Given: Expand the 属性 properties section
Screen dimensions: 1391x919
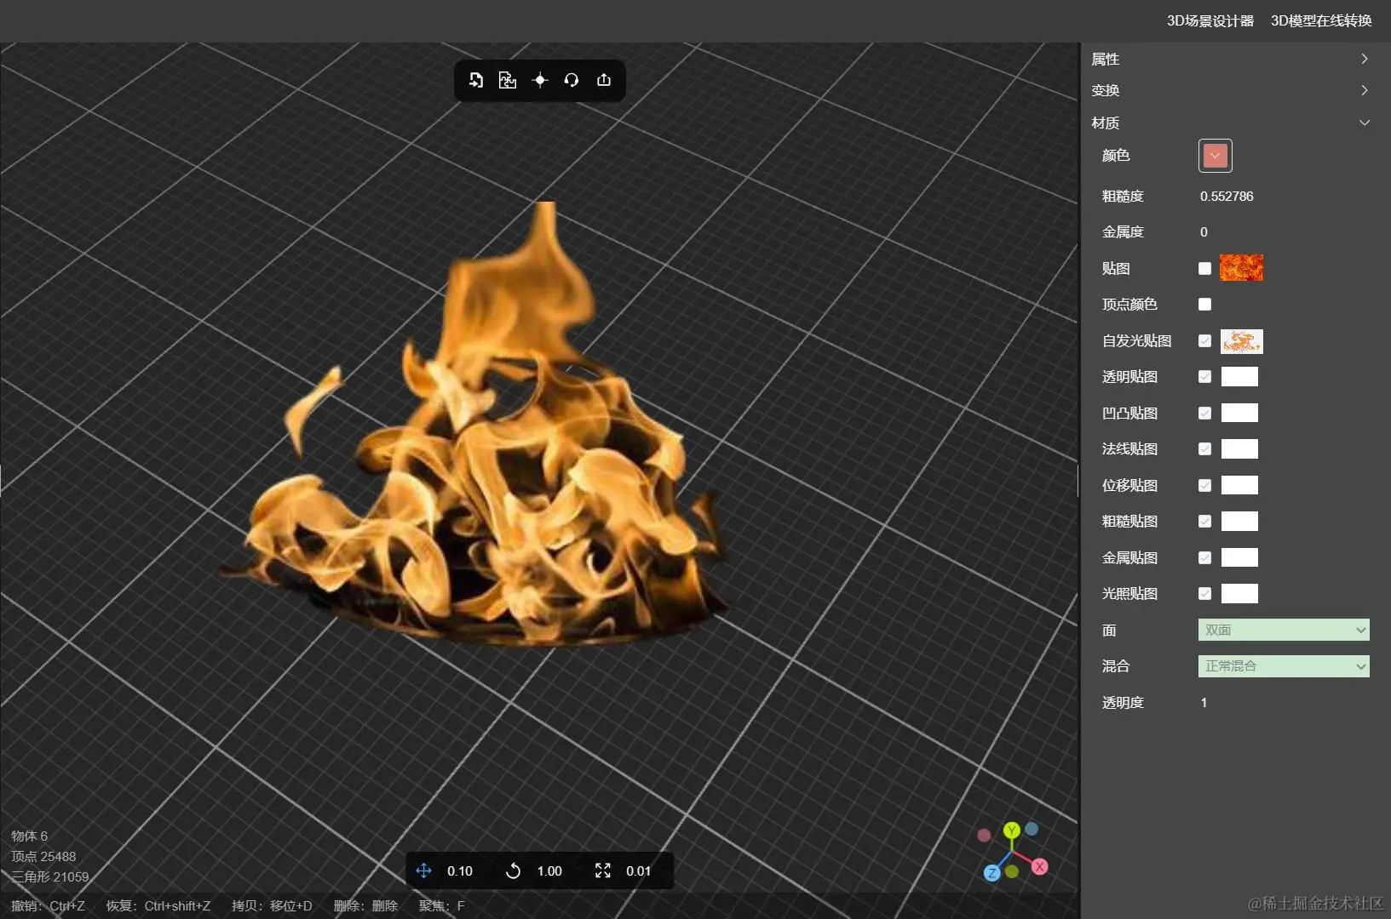Looking at the screenshot, I should coord(1231,59).
